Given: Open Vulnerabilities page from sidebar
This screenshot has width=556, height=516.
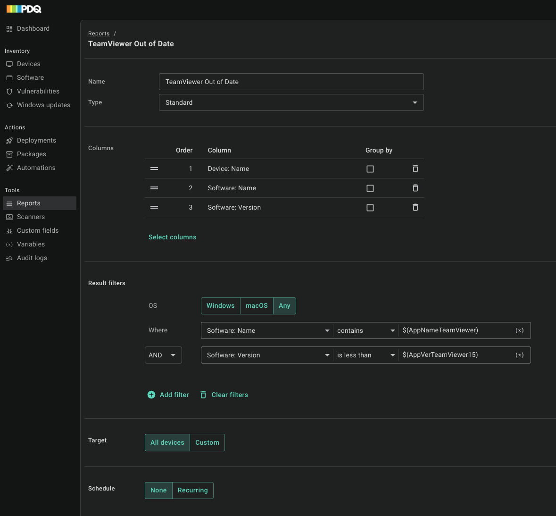Looking at the screenshot, I should (38, 92).
